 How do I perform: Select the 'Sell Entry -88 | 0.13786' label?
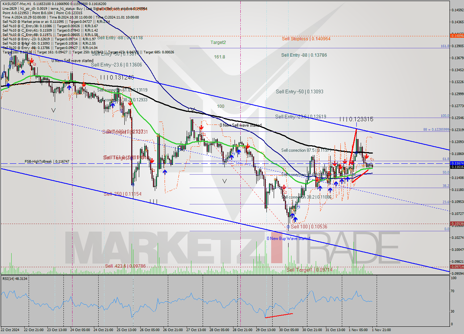click(304, 55)
